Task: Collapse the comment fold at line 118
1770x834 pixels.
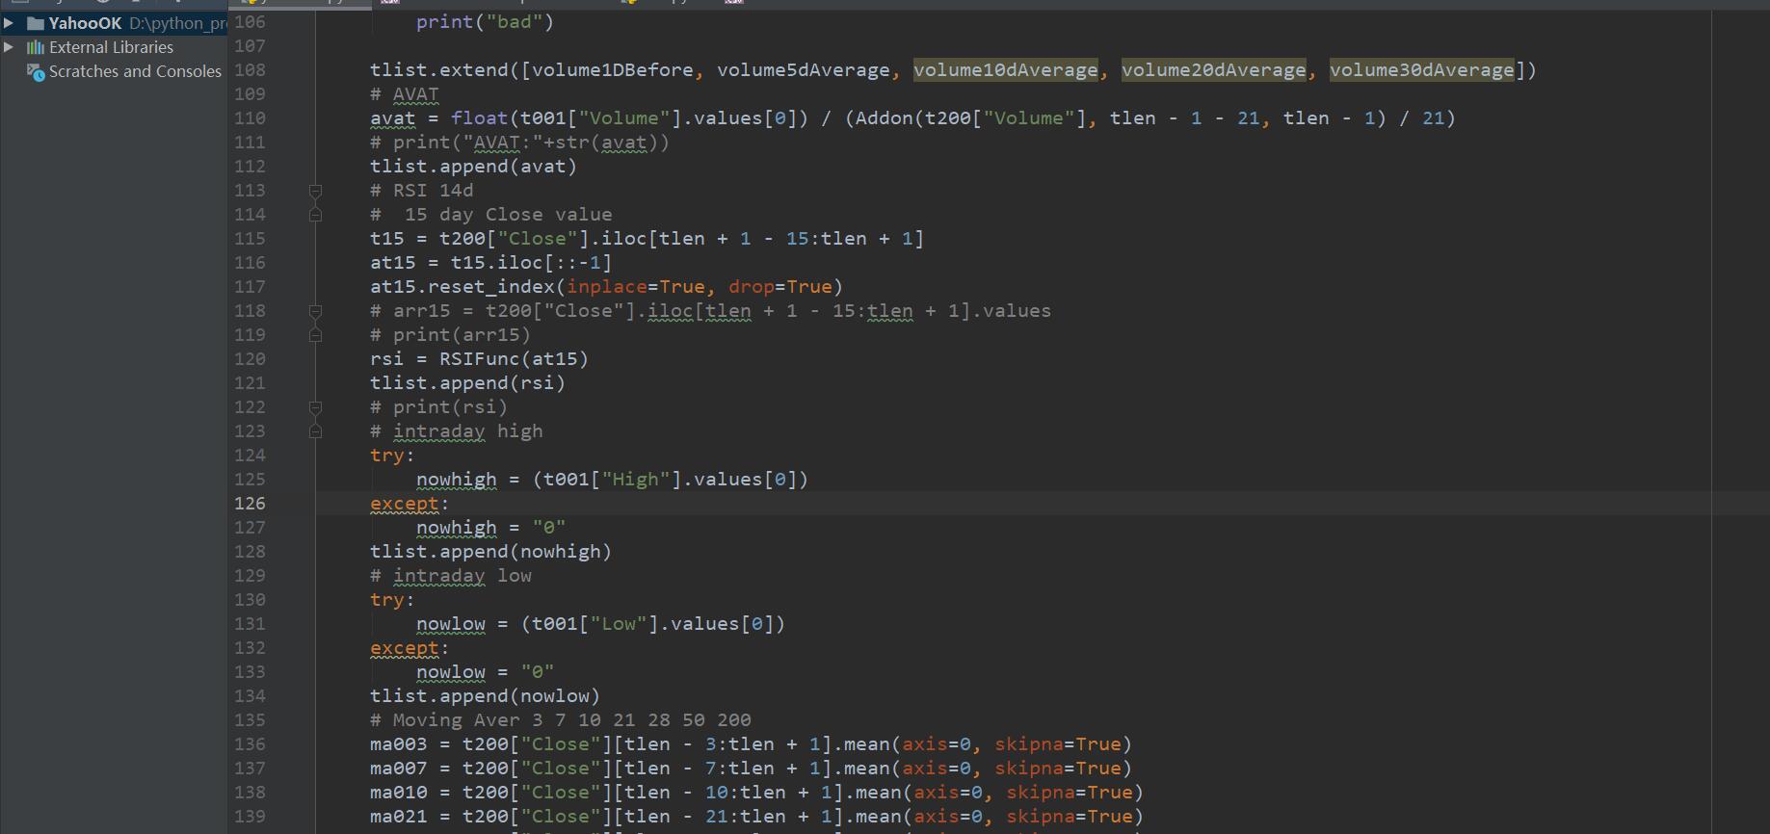Action: pos(315,311)
